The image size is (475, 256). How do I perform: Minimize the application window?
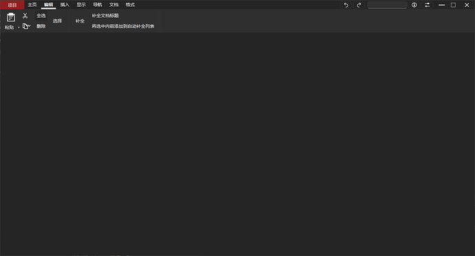point(442,5)
